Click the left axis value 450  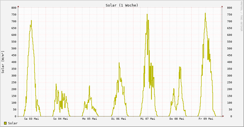[14, 55]
